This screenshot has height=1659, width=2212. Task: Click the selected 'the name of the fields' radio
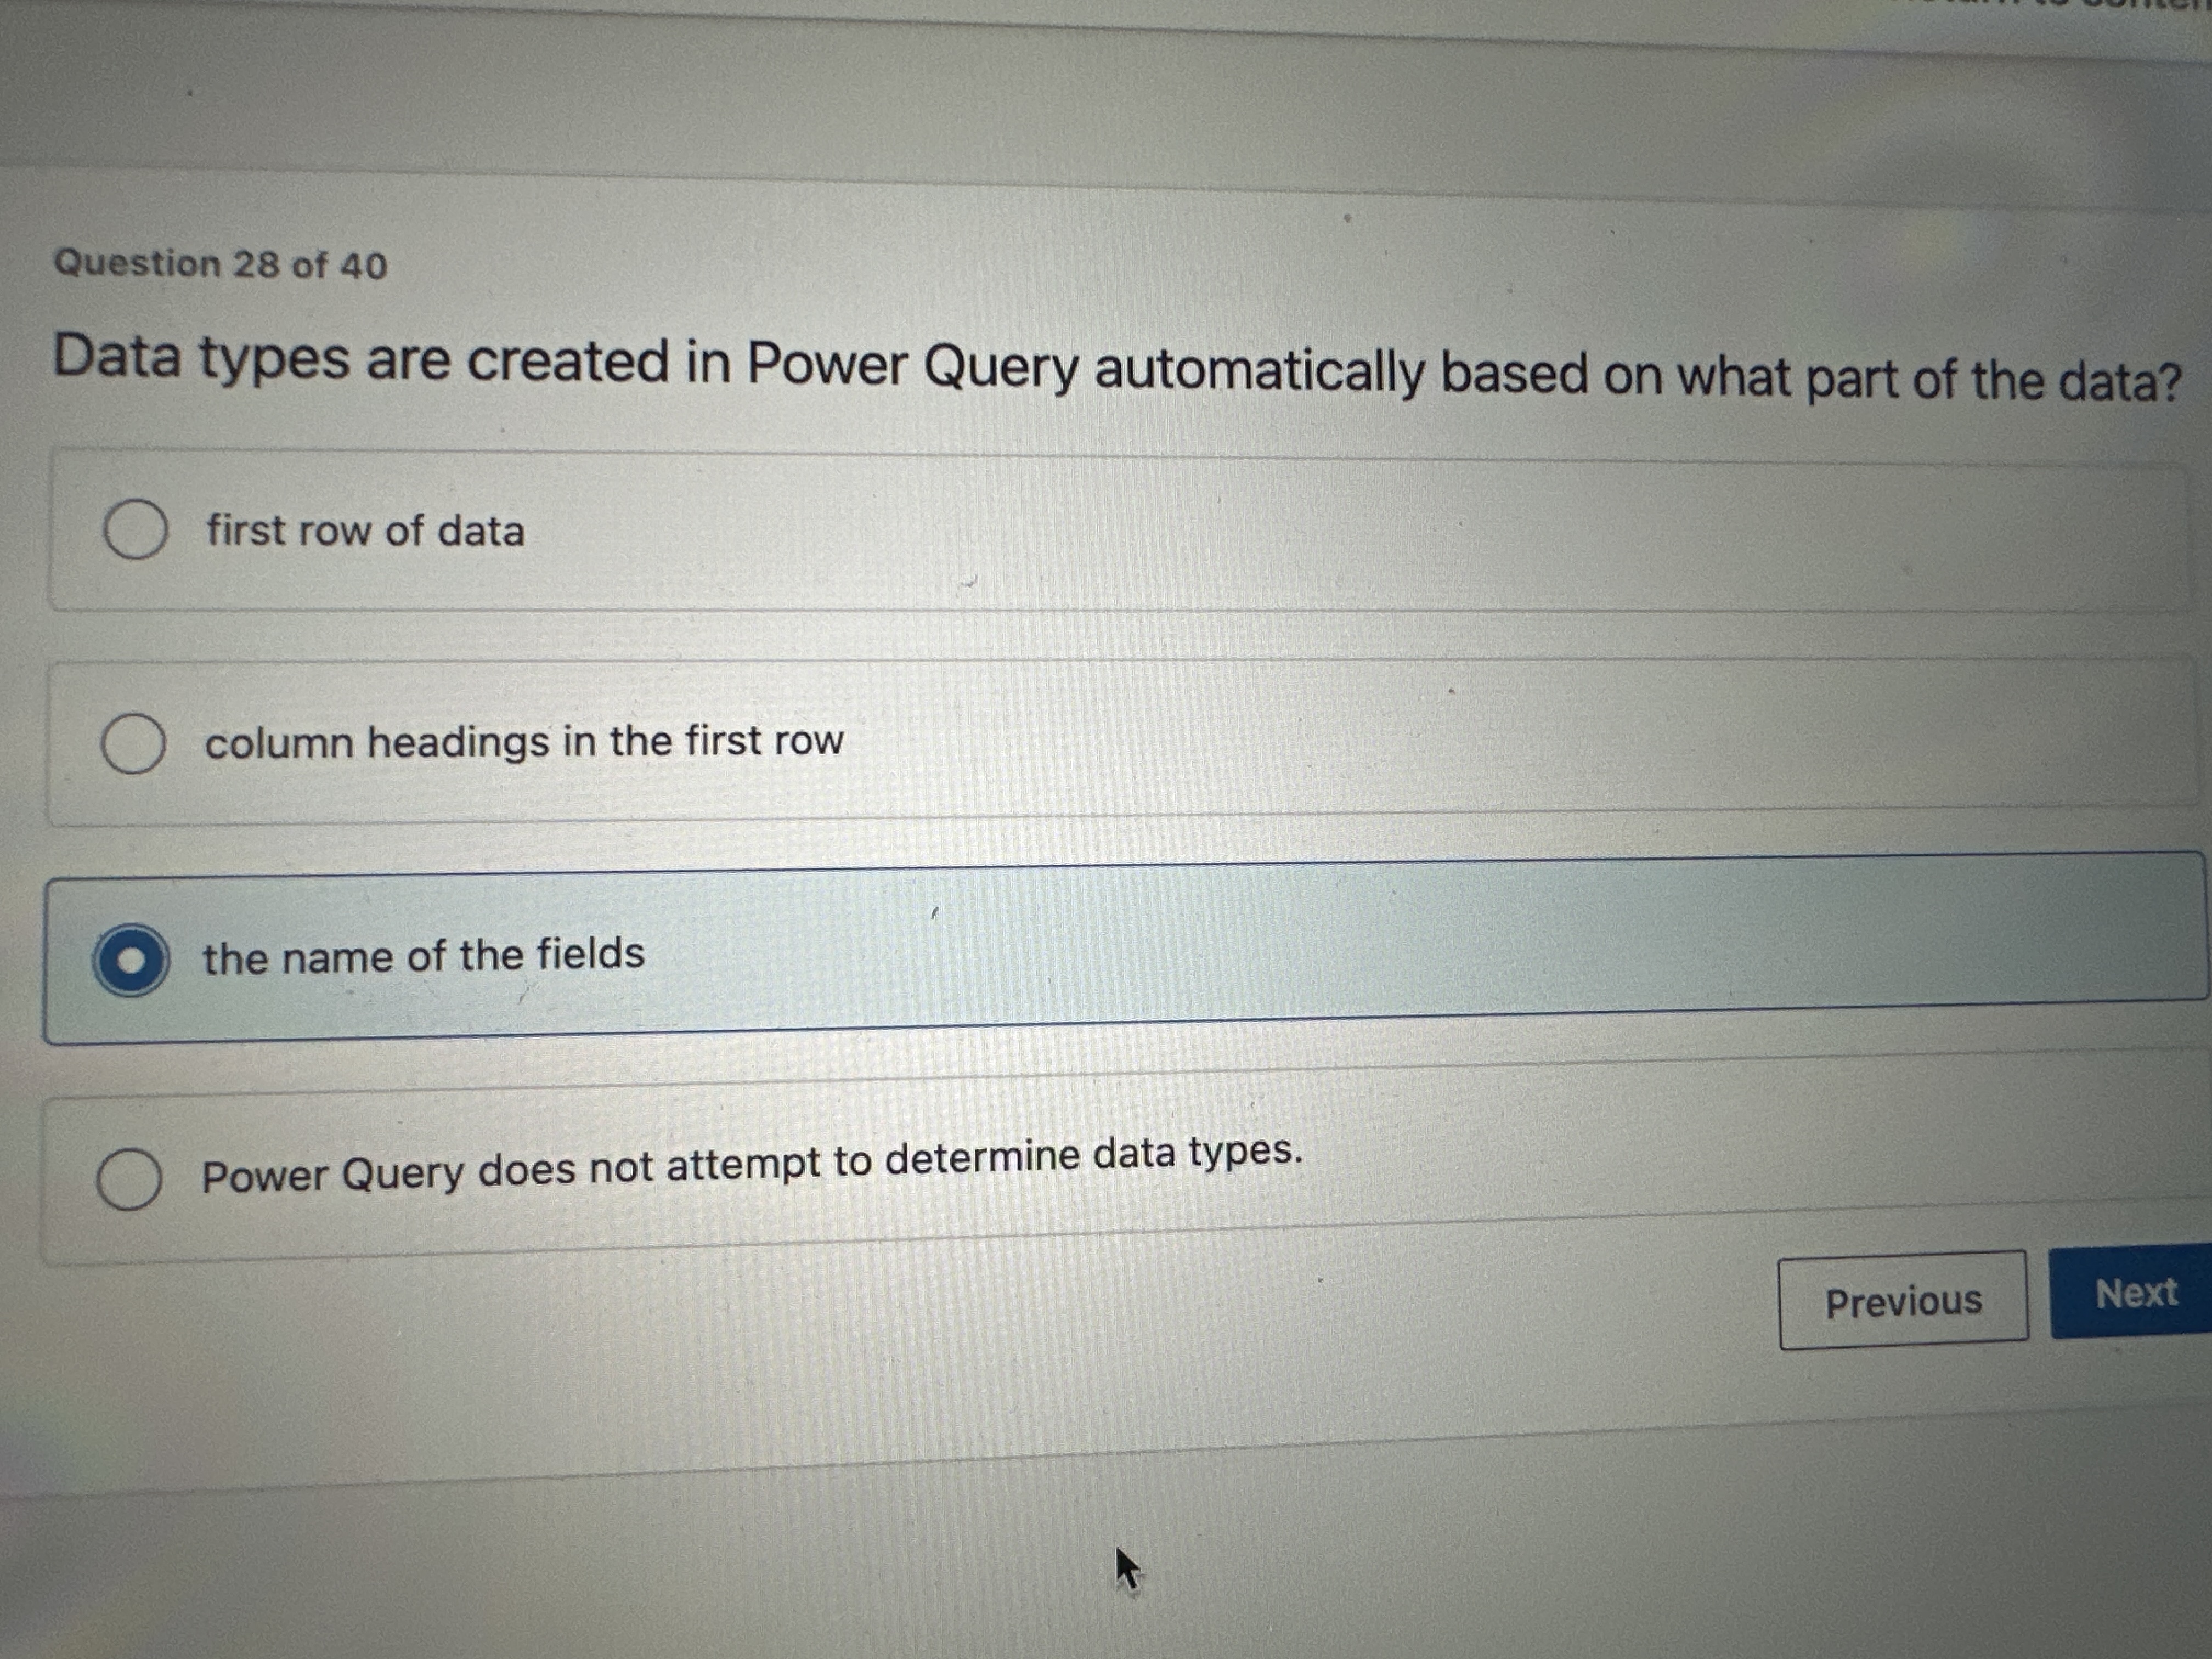[130, 959]
